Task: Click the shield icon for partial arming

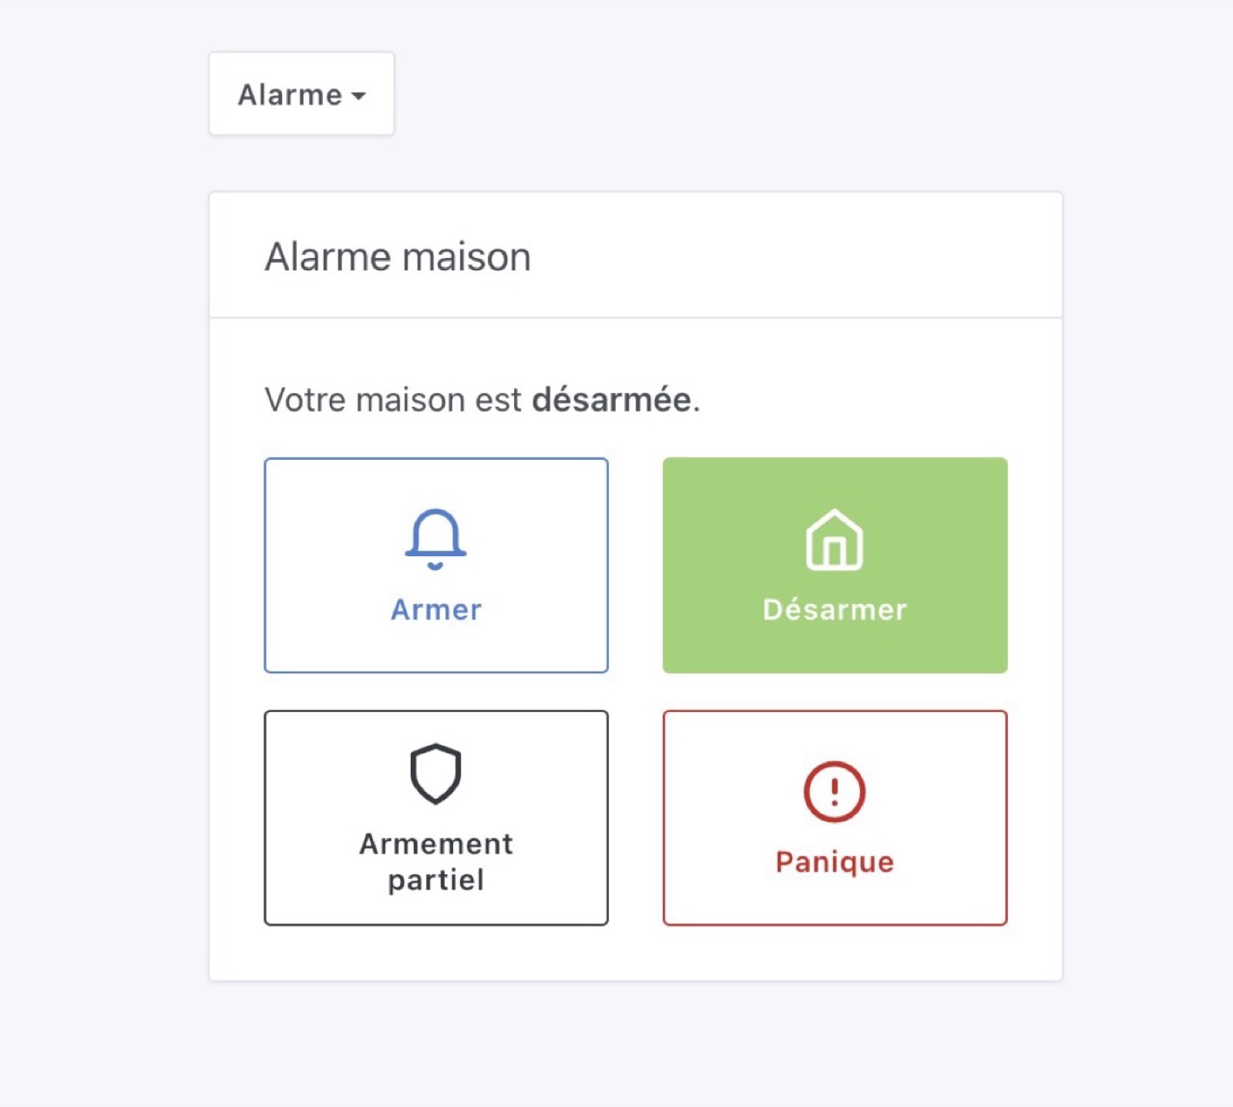Action: click(435, 773)
